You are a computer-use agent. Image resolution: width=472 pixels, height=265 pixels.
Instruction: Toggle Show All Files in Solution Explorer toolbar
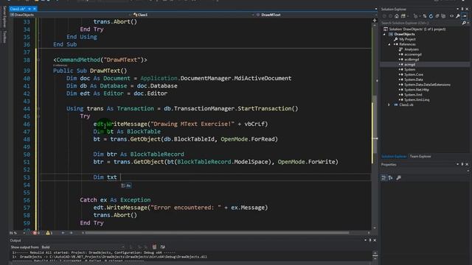tap(443, 16)
